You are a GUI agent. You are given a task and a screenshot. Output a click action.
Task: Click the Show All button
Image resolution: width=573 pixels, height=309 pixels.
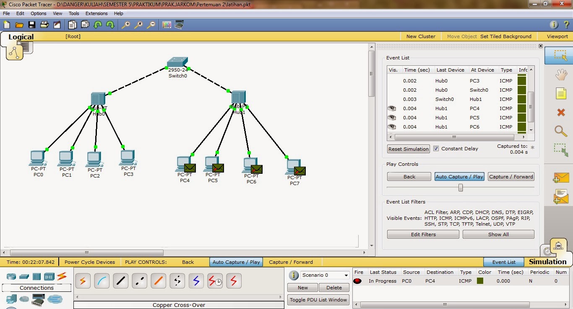point(498,234)
